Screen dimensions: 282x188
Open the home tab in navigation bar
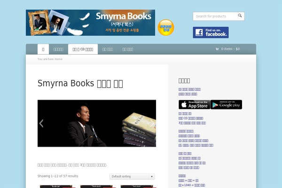[x=43, y=49]
